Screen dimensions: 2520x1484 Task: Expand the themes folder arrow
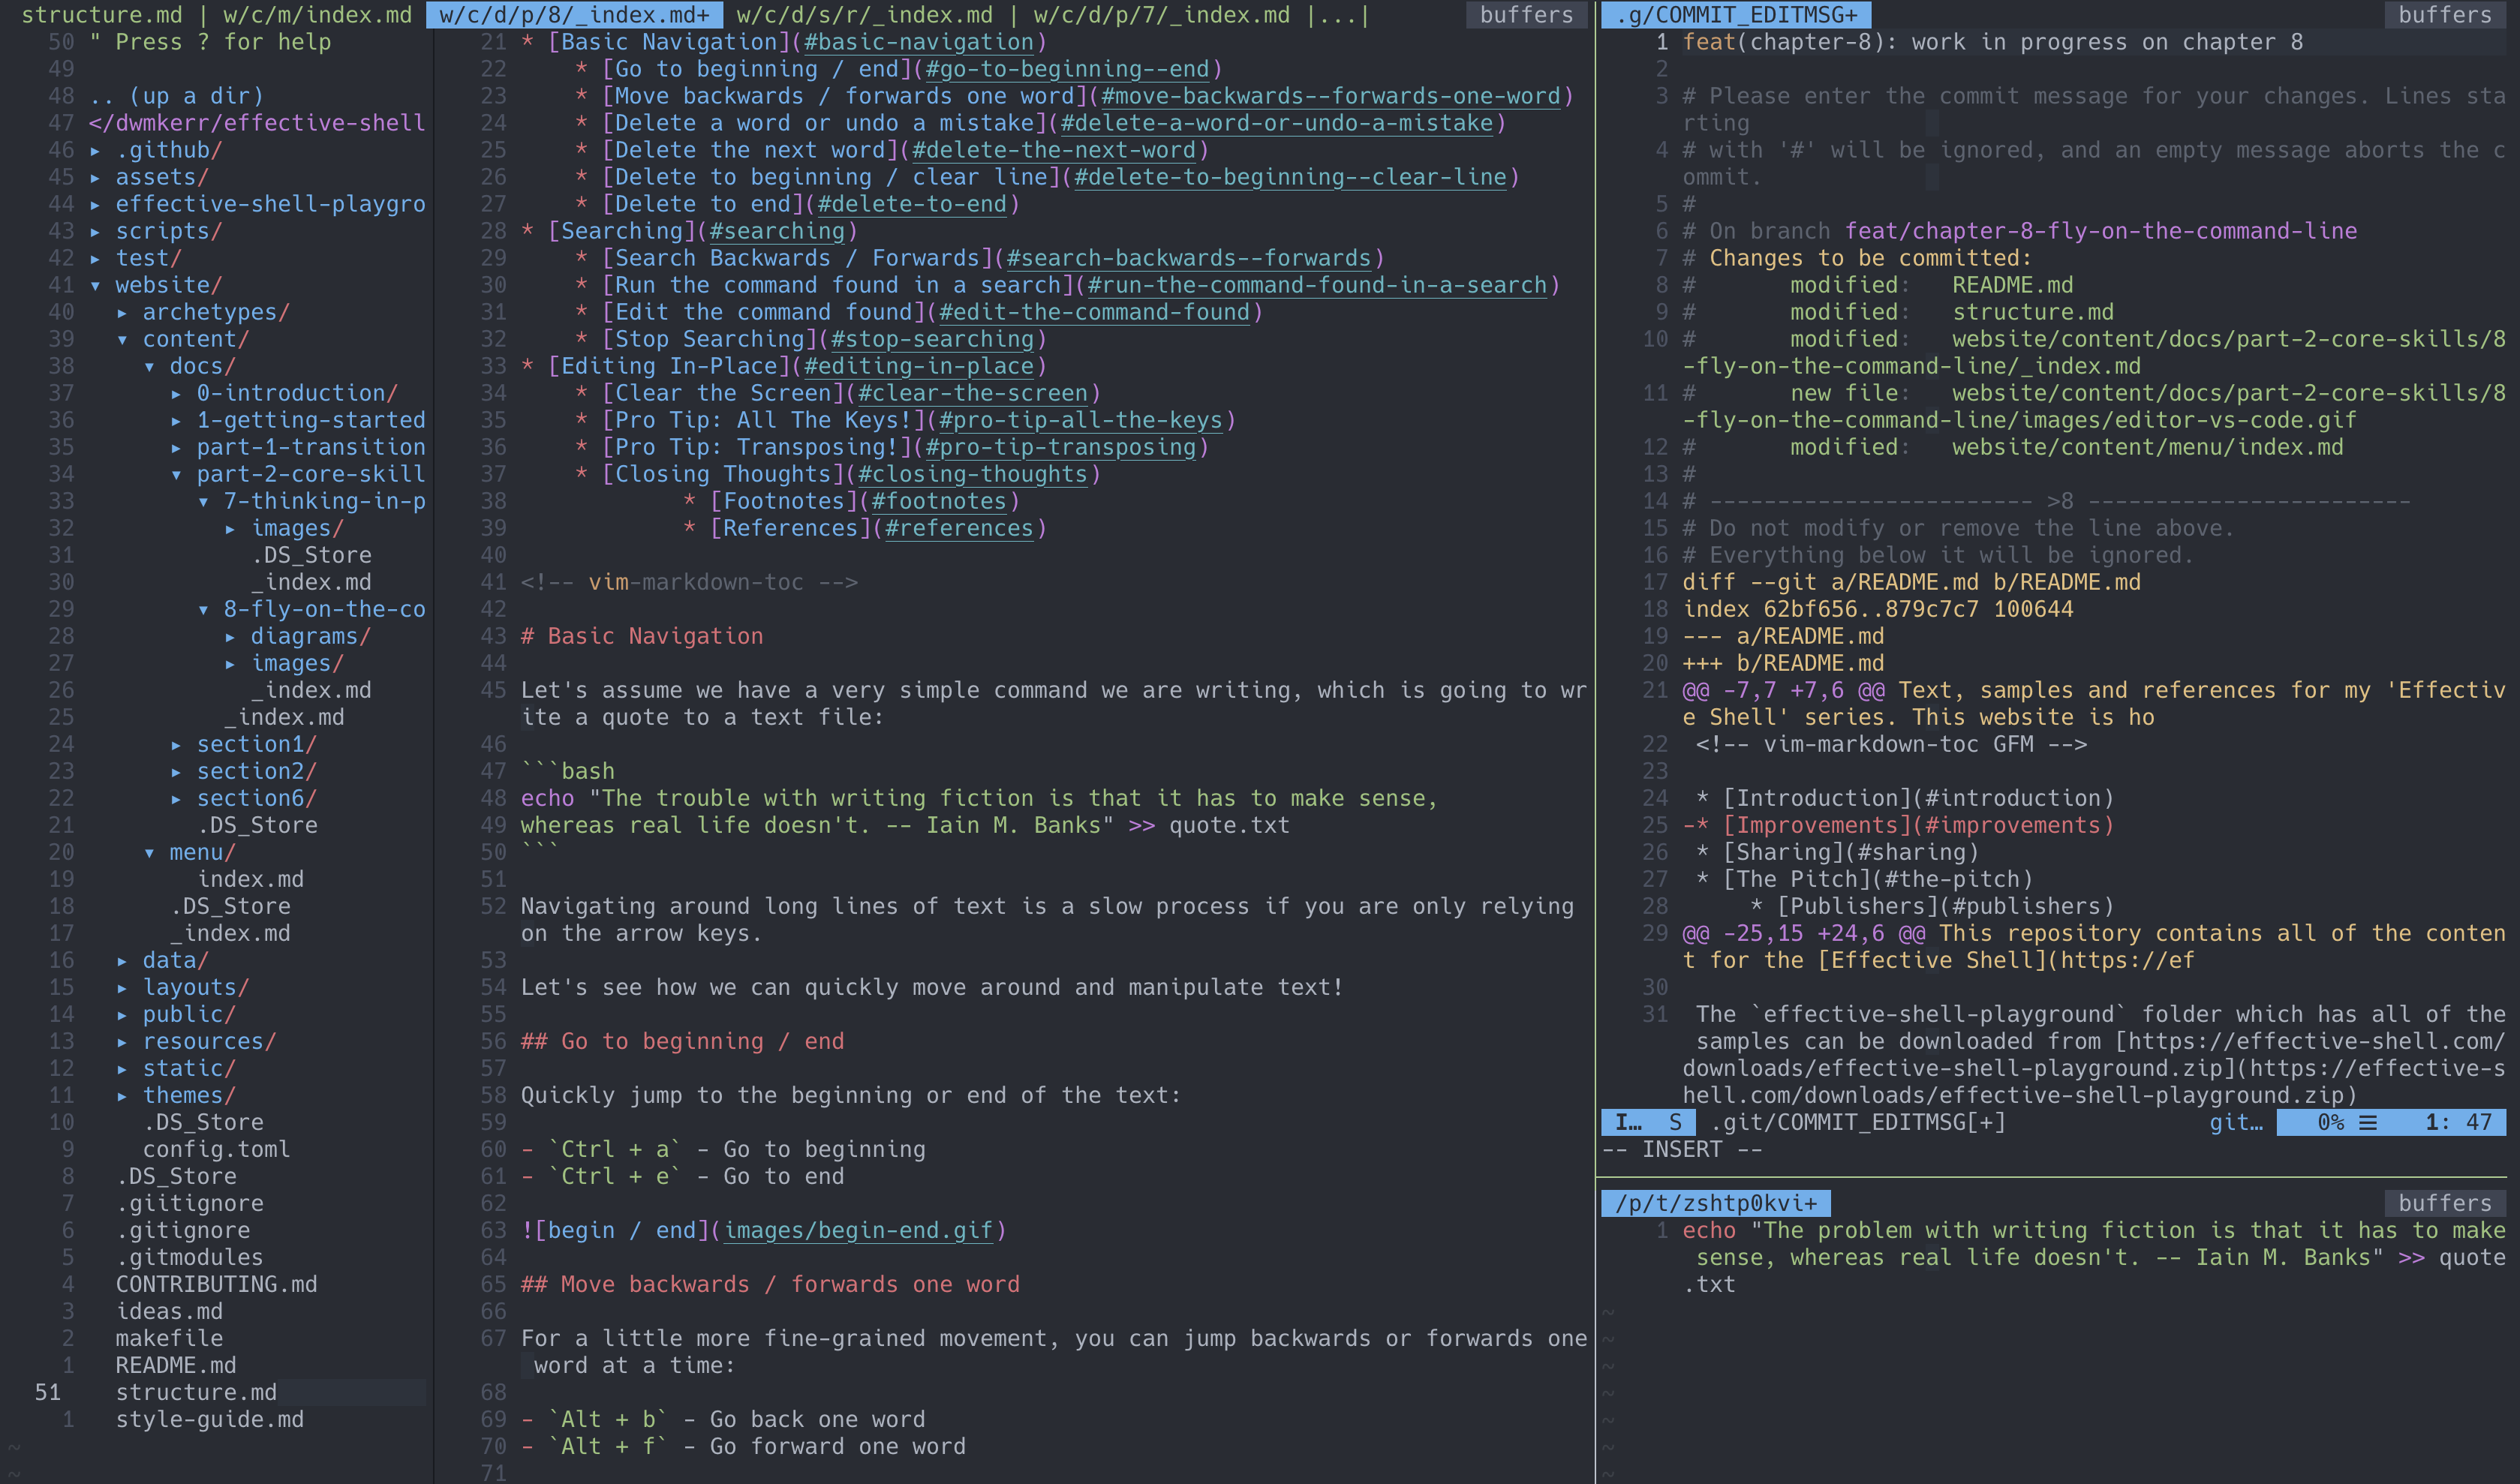(122, 1095)
